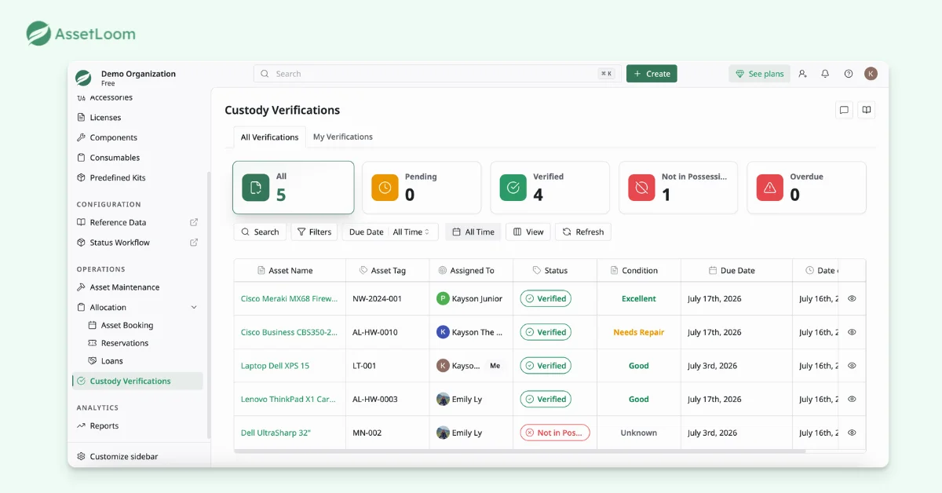Open the help question mark icon
Image resolution: width=942 pixels, height=493 pixels.
tap(849, 74)
